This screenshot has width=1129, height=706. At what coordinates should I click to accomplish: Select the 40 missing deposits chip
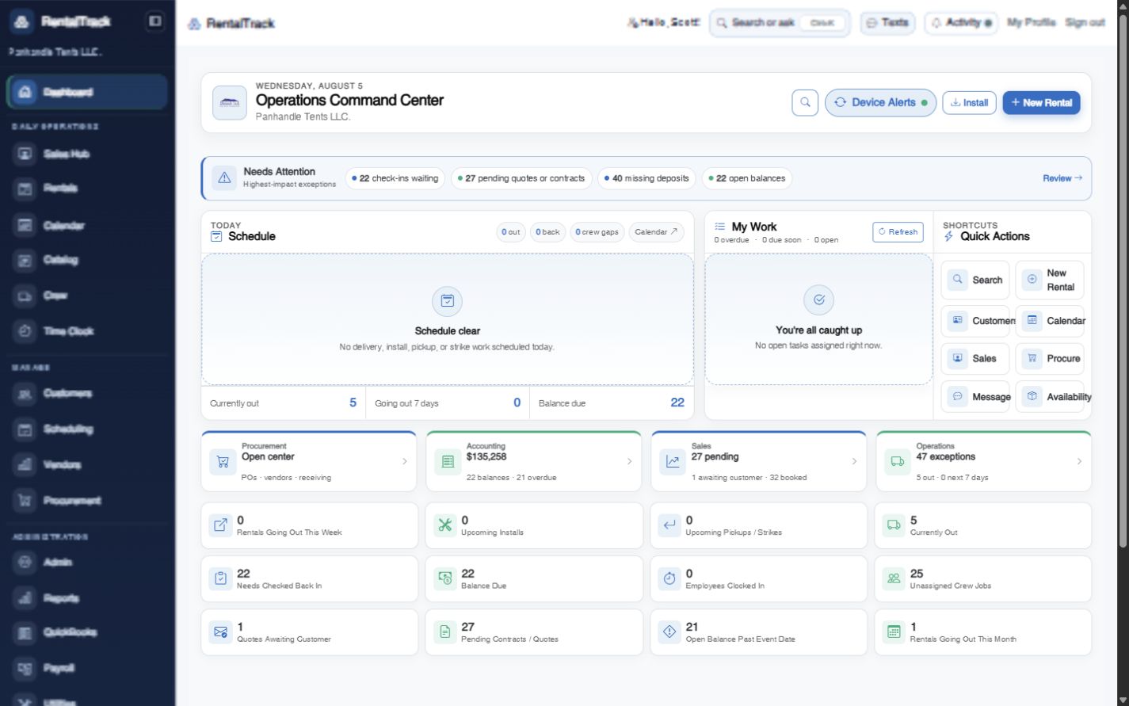coord(647,178)
